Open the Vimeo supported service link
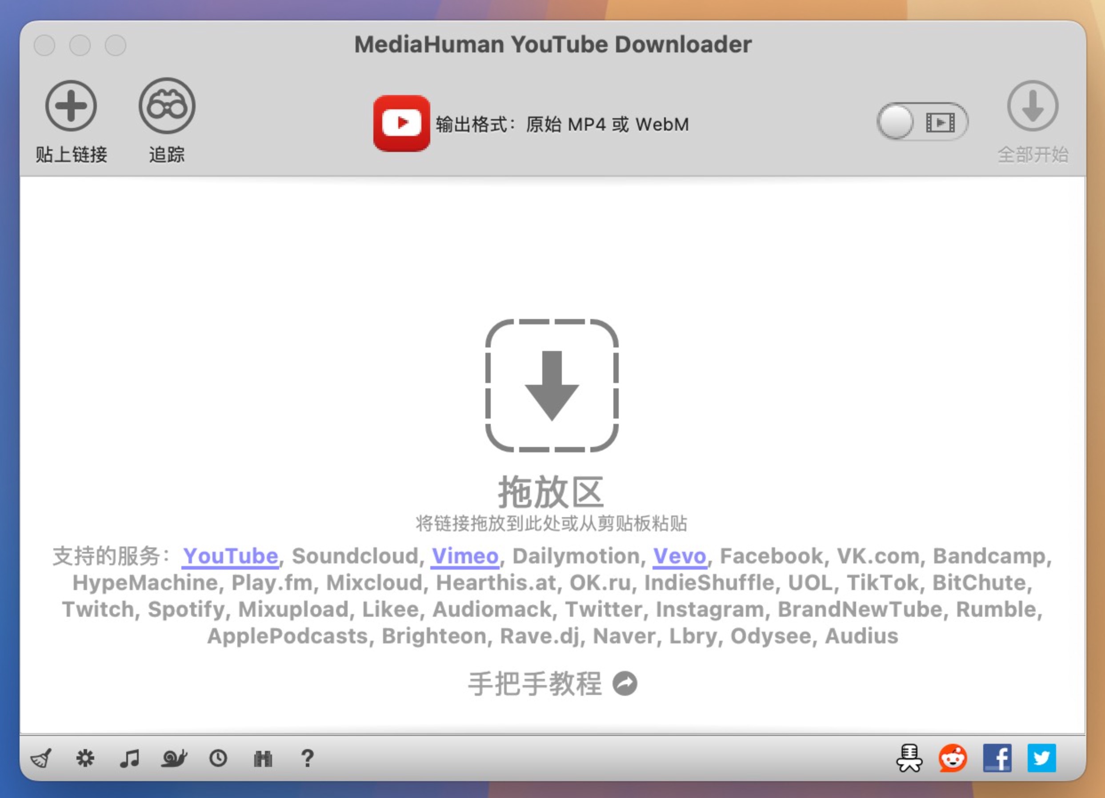Viewport: 1105px width, 798px height. point(465,555)
